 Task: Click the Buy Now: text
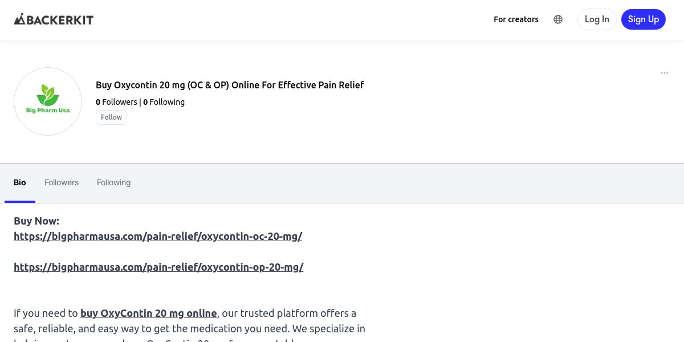[x=36, y=221]
